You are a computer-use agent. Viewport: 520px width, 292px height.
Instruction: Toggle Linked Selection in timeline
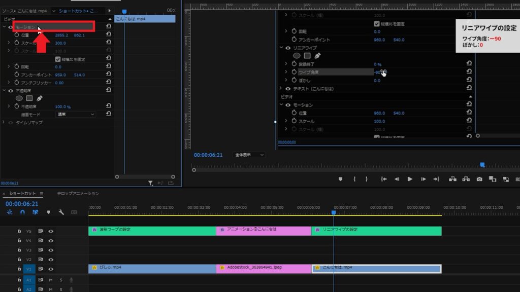pyautogui.click(x=35, y=212)
